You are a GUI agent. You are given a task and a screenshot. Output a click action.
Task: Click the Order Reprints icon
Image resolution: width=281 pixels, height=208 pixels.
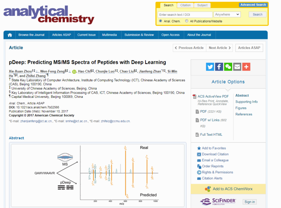point(199,167)
